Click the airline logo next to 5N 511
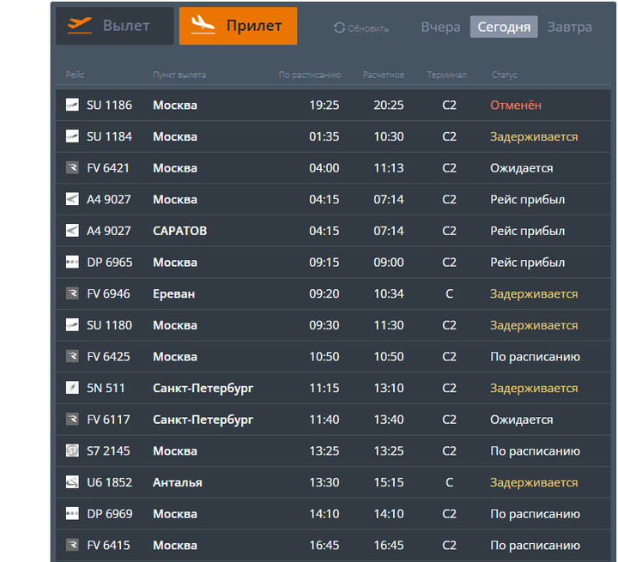 click(x=72, y=388)
